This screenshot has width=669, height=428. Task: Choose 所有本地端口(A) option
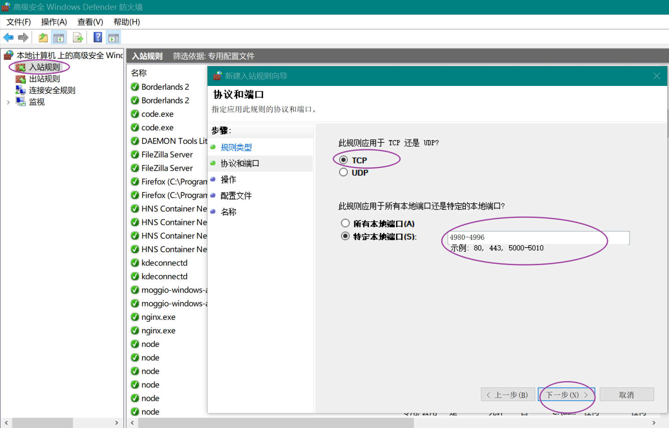(x=345, y=223)
